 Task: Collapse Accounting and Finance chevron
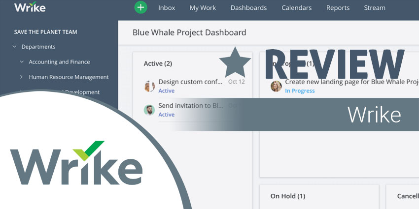22,62
